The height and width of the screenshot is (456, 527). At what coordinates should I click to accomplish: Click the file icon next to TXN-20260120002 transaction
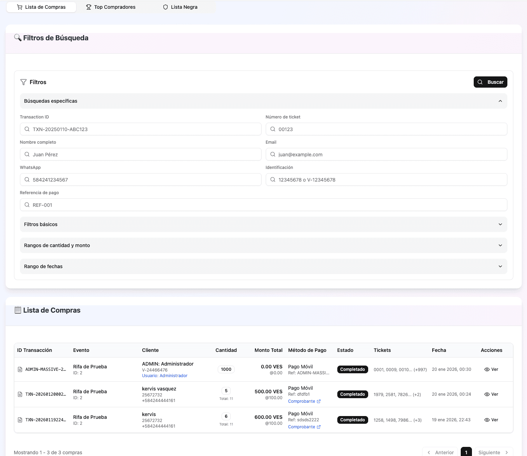click(20, 394)
